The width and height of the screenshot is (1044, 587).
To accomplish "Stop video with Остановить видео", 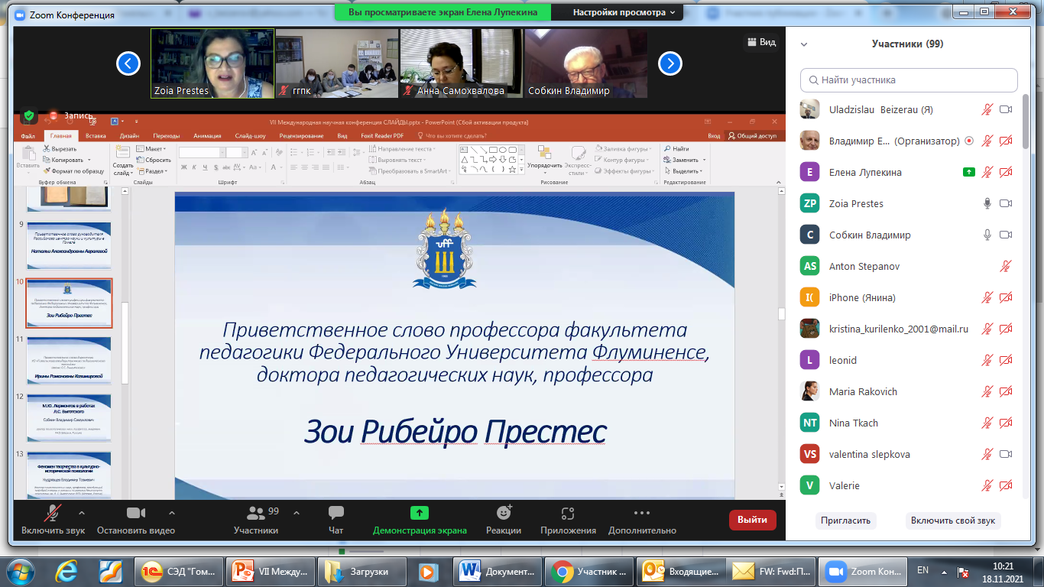I will tap(135, 520).
